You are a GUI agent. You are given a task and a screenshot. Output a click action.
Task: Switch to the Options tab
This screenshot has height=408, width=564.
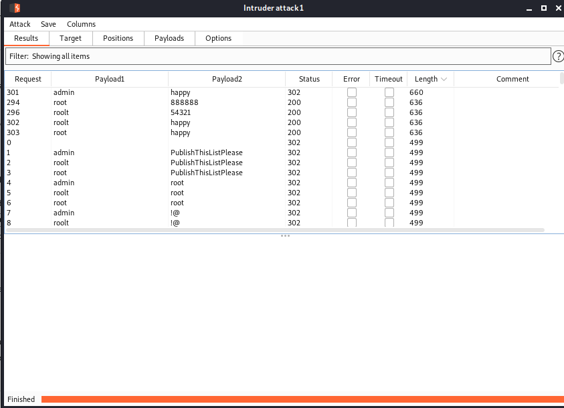[218, 38]
